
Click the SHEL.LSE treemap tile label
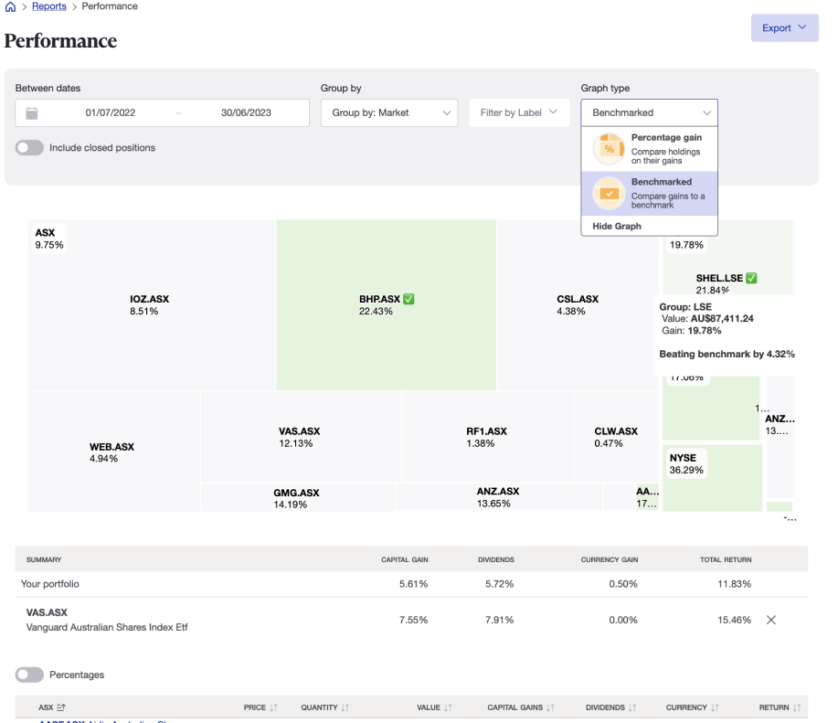point(719,278)
